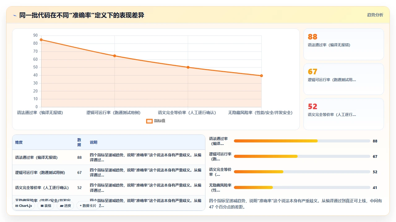The height and width of the screenshot is (222, 396).
Task: Click the 无隐藏风险率 progress bar at 41
Action: tap(302, 187)
